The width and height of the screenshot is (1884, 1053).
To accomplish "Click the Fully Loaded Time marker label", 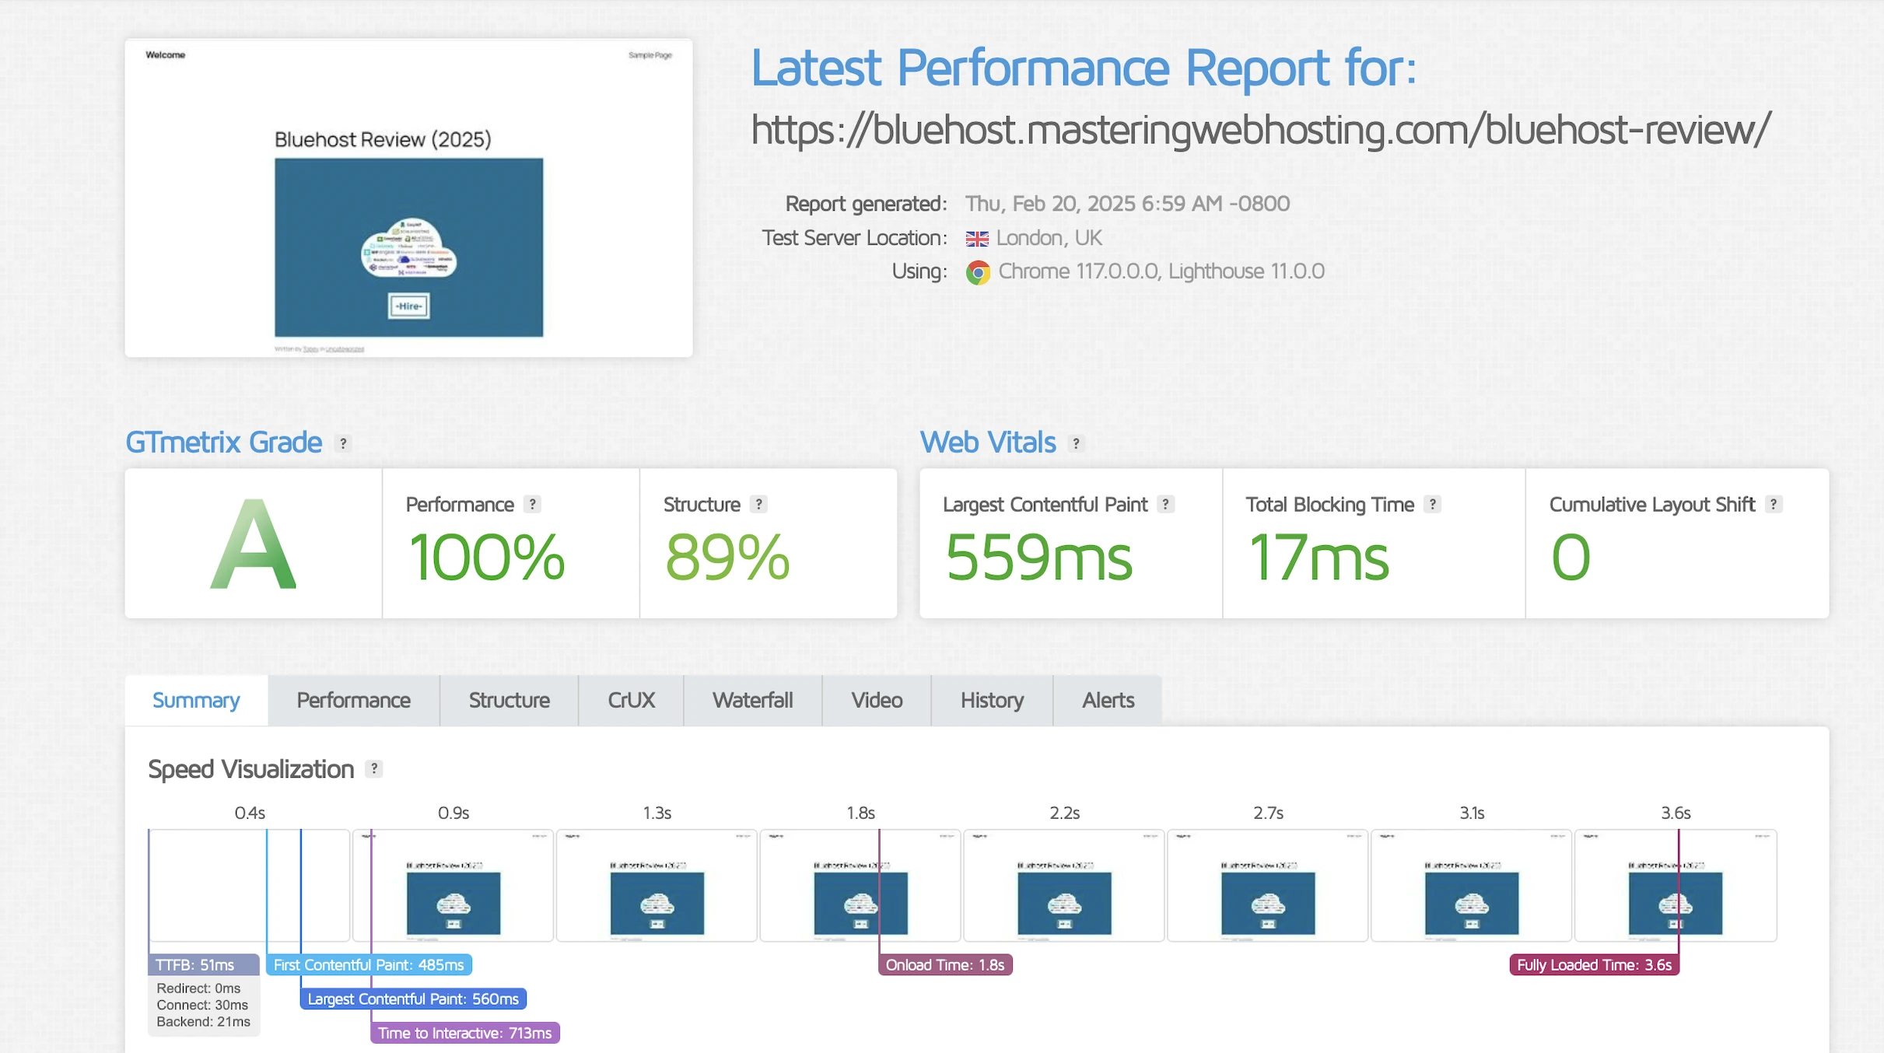I will 1594,964.
